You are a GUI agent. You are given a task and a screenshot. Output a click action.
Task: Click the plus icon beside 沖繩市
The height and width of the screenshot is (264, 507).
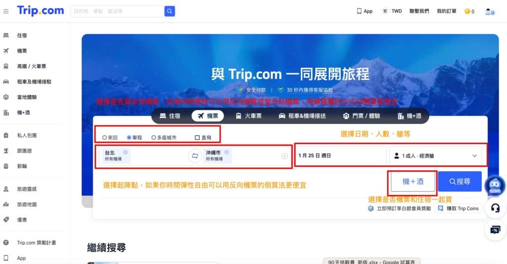point(285,156)
